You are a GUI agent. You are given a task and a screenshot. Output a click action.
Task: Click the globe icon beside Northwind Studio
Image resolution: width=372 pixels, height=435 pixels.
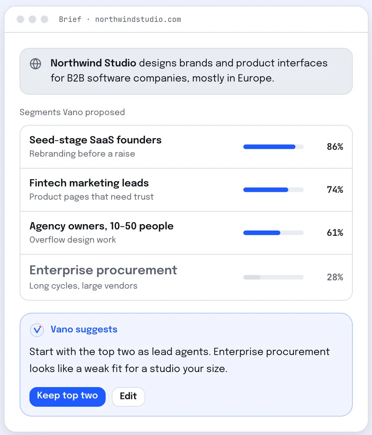36,64
